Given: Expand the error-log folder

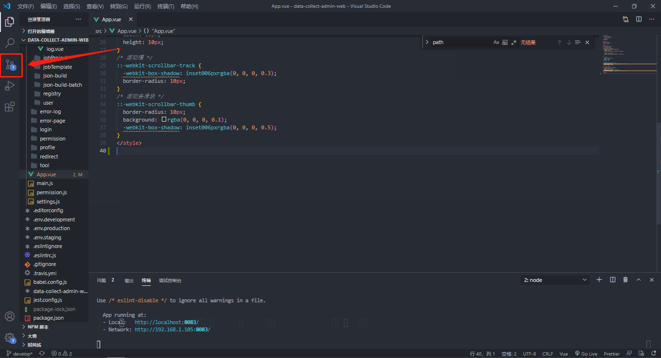Looking at the screenshot, I should (x=54, y=111).
